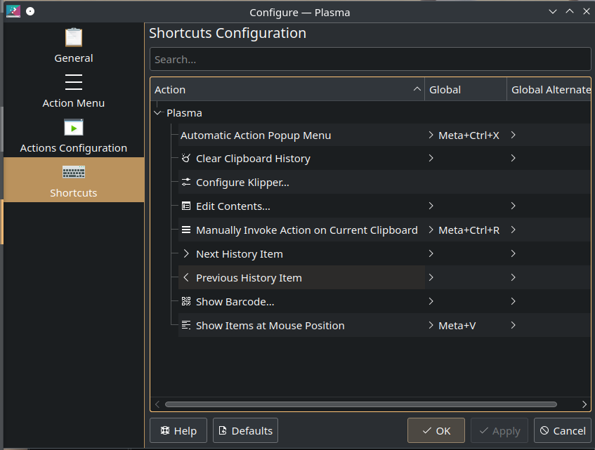Click the clipboard icon for General settings
Viewport: 595px width, 450px height.
[x=74, y=37]
